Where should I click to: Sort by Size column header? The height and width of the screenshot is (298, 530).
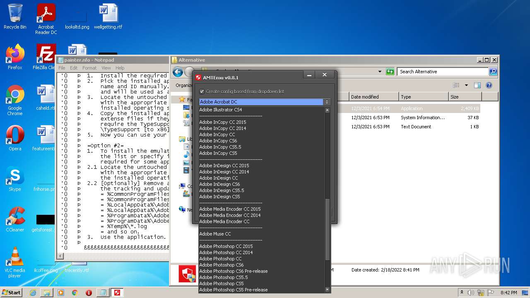click(x=465, y=97)
